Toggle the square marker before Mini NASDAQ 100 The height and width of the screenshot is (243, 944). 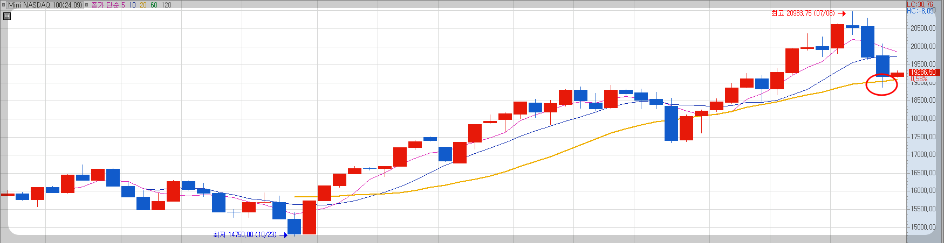pyautogui.click(x=3, y=5)
